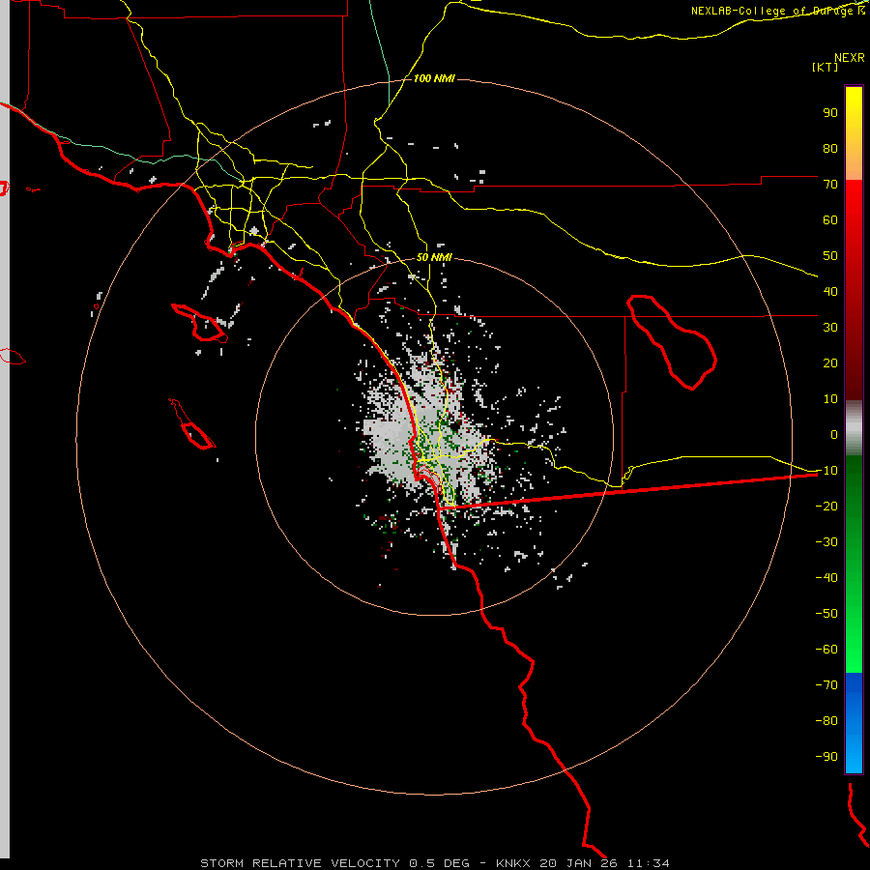The height and width of the screenshot is (870, 870).
Task: Click the positive 40 scale value
Action: click(830, 291)
